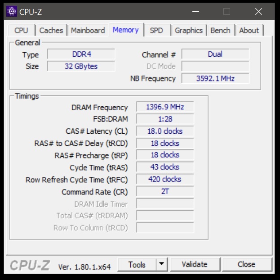
Task: Go to the Mainboard tab
Action: click(x=88, y=31)
